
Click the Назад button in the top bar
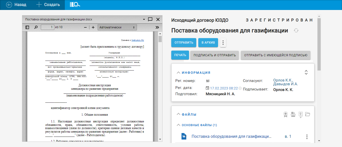[16, 5]
